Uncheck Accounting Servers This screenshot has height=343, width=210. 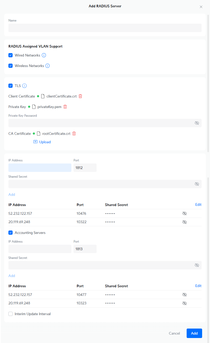pyautogui.click(x=10, y=233)
